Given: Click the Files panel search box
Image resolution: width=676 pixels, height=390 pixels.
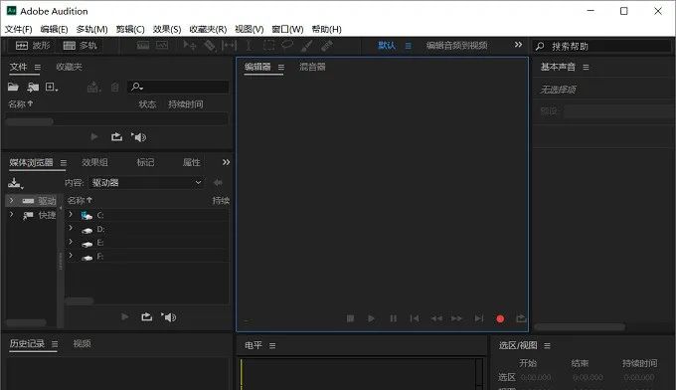Looking at the screenshot, I should tap(179, 87).
